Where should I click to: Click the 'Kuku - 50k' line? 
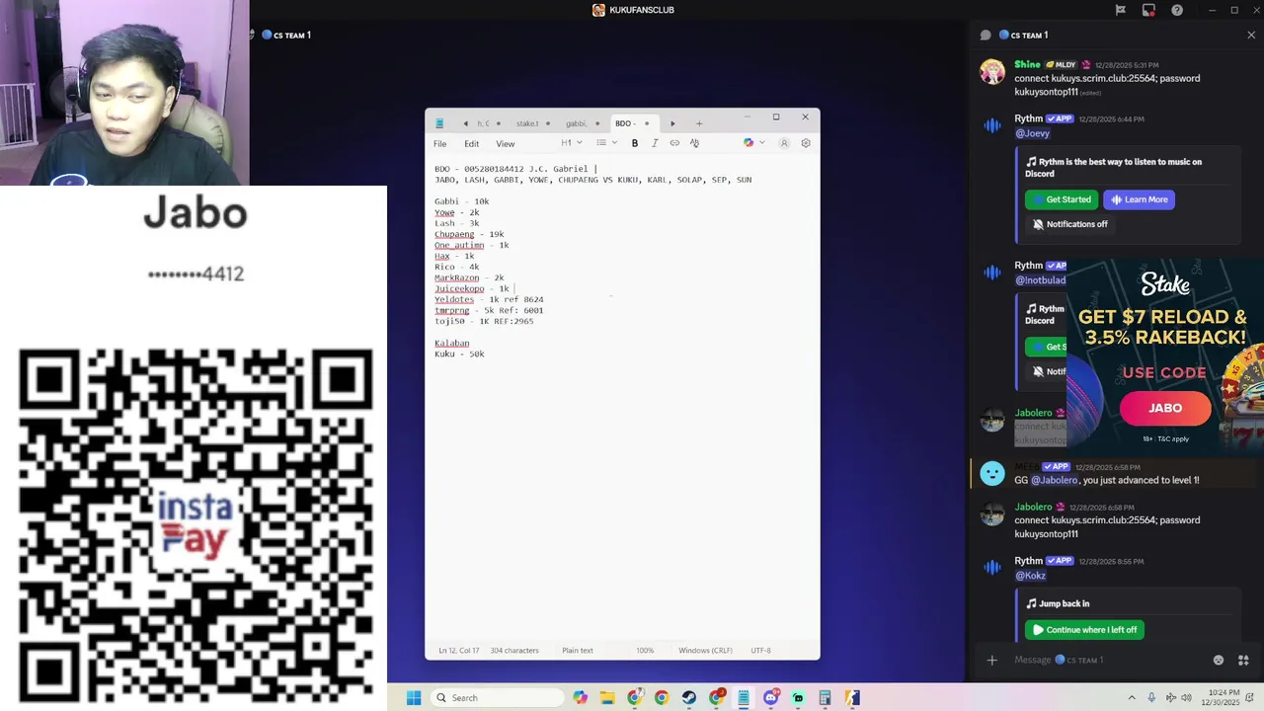(459, 354)
